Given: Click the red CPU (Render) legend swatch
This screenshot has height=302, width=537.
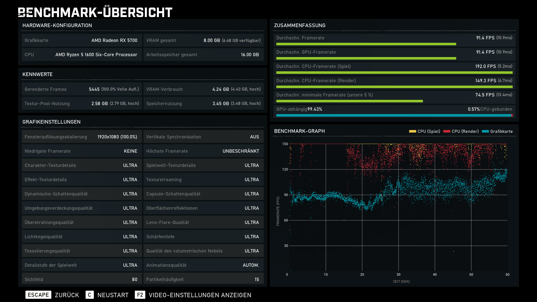Looking at the screenshot, I should [447, 131].
